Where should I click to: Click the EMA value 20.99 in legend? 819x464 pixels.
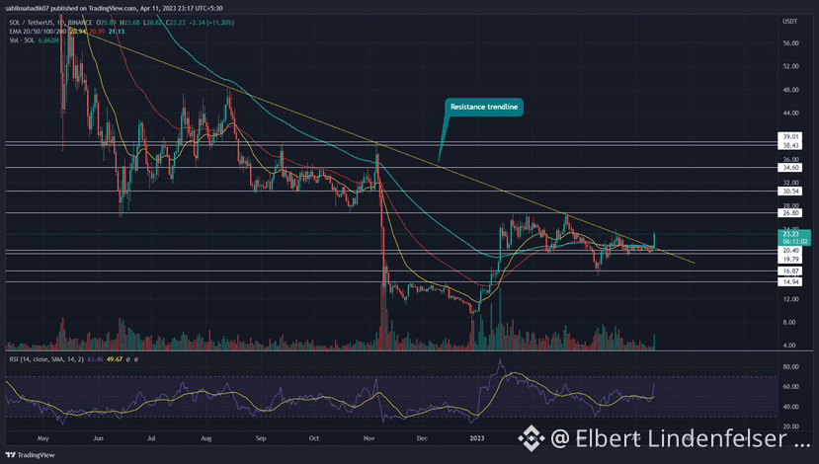click(97, 32)
